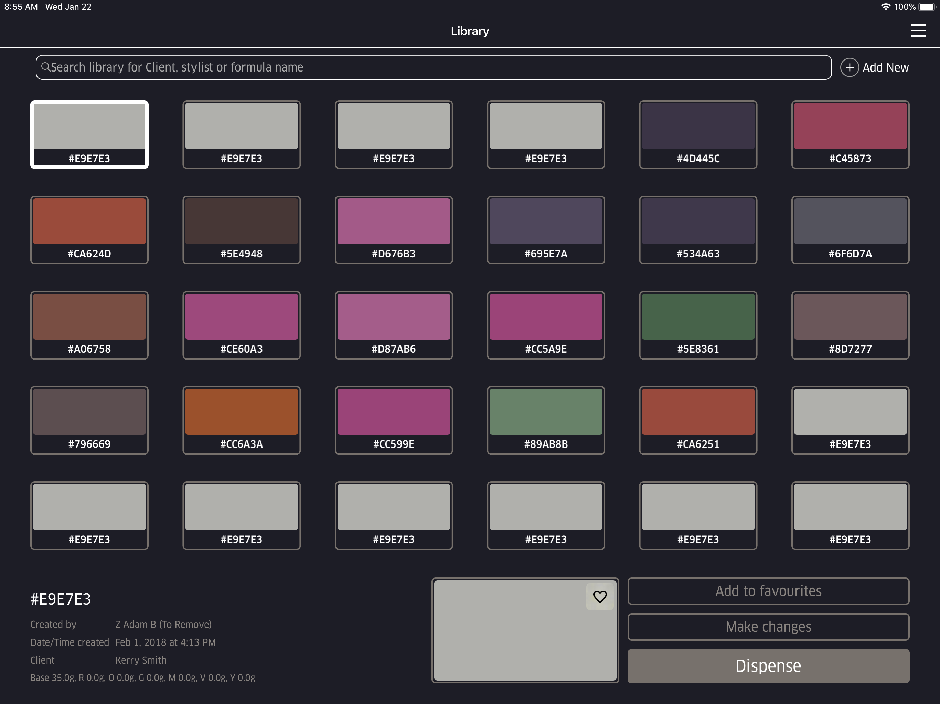Select the #CC6A3A swatch
Viewport: 940px width, 704px height.
click(242, 420)
